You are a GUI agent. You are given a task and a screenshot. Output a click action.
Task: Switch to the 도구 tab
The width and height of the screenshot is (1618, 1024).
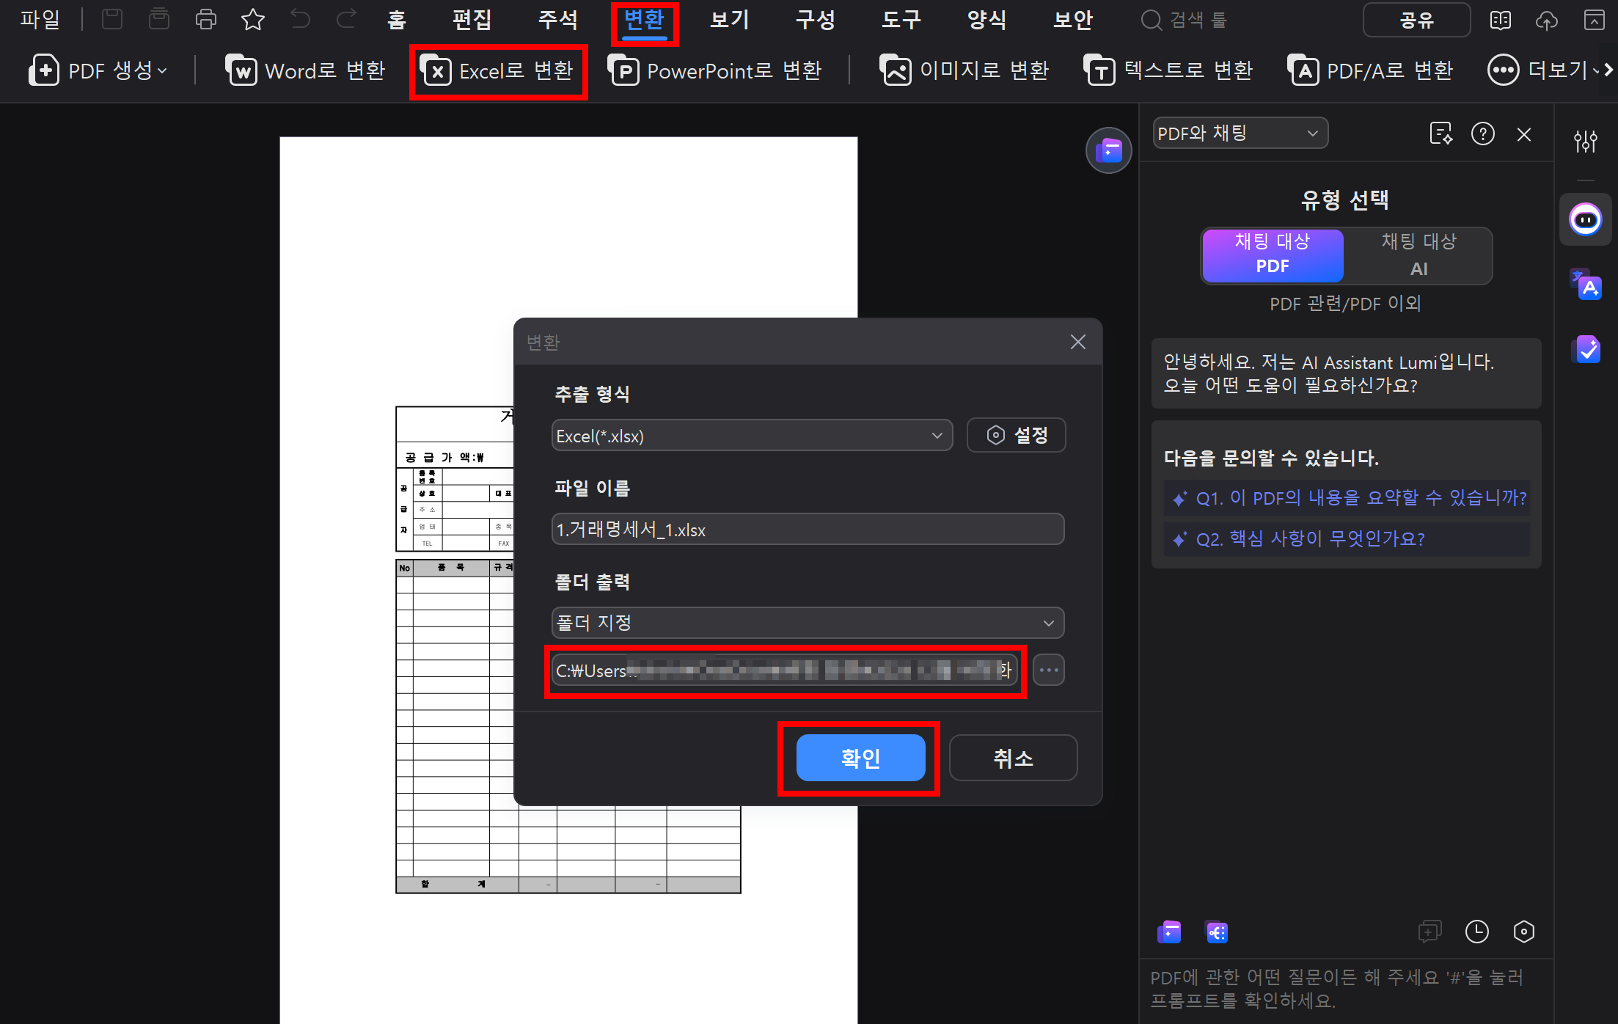[901, 20]
